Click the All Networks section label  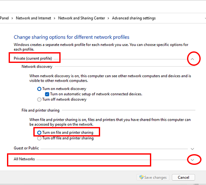pyautogui.click(x=24, y=159)
